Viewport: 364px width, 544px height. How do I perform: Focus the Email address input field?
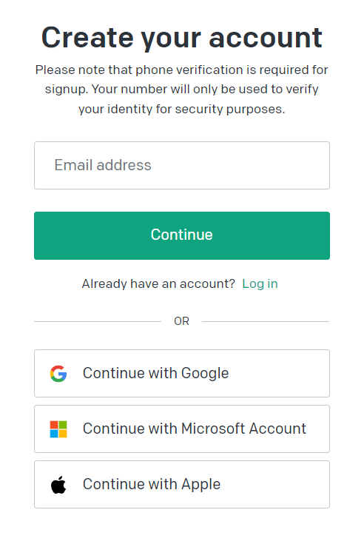point(182,165)
